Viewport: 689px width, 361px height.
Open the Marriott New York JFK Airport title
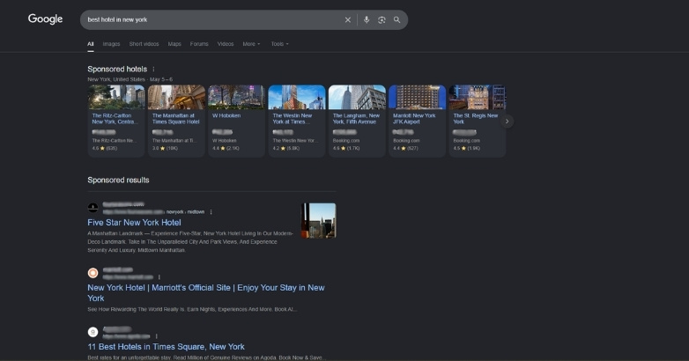[414, 119]
